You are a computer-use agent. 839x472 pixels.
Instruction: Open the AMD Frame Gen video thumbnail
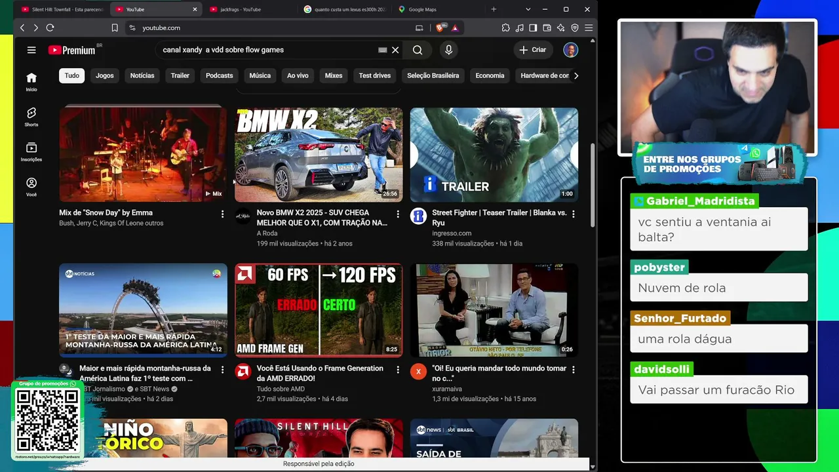tap(319, 310)
